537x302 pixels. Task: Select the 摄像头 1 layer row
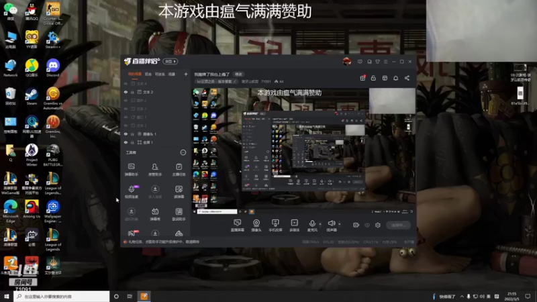pyautogui.click(x=155, y=134)
